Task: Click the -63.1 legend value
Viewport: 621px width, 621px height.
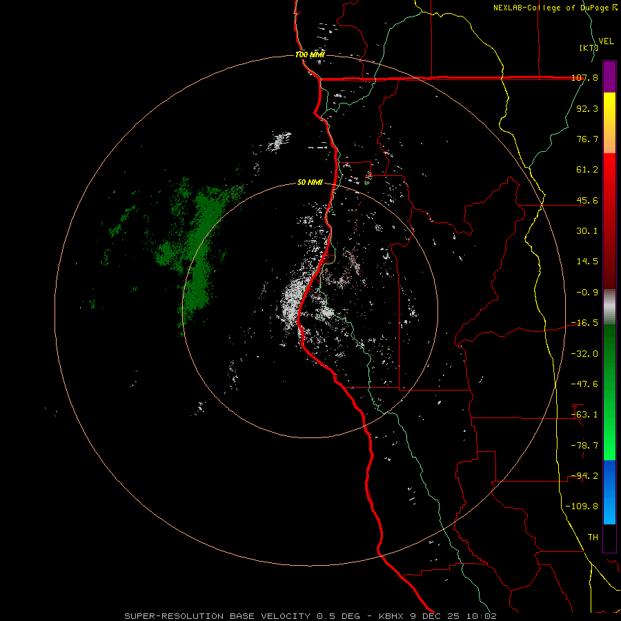Action: pos(585,415)
